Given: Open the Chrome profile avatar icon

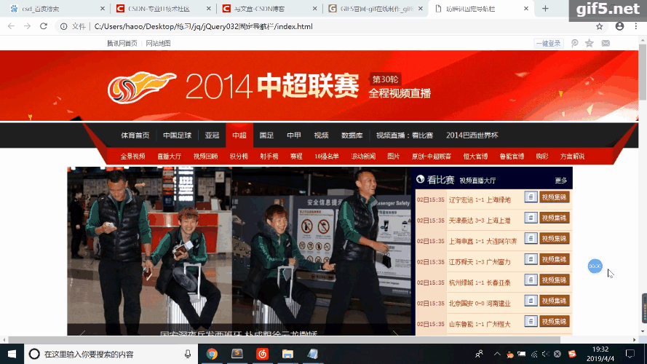Looking at the screenshot, I should (619, 26).
